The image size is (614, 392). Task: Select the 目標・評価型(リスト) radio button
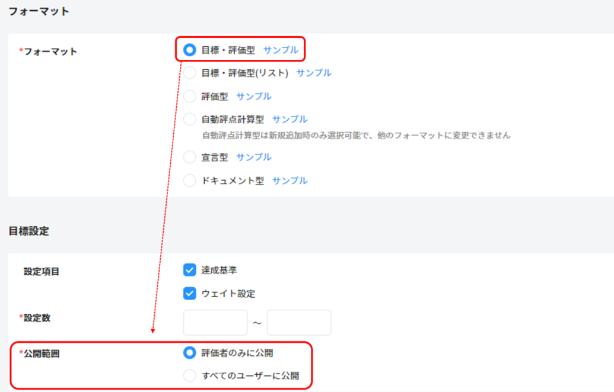190,73
